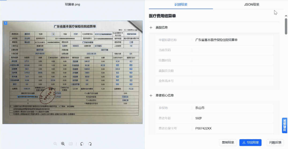This screenshot has height=149, width=288.
Task: Select main diagnosis 膝关节病
Action: (x=40, y=50)
